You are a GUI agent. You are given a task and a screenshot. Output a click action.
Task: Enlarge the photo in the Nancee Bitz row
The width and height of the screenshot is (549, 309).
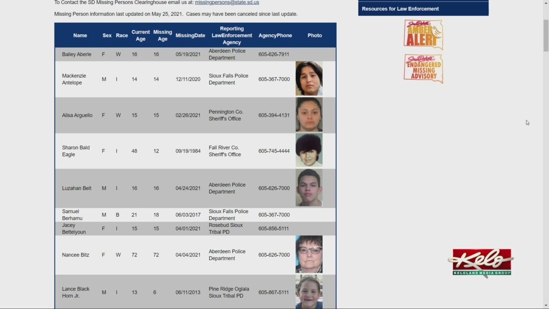pos(309,254)
